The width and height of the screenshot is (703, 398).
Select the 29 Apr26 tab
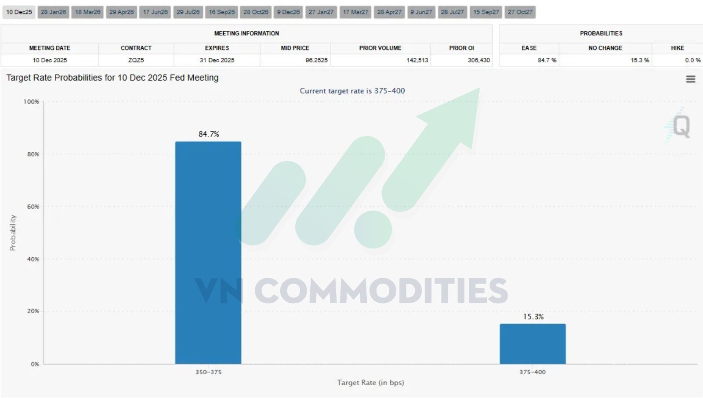coord(121,12)
